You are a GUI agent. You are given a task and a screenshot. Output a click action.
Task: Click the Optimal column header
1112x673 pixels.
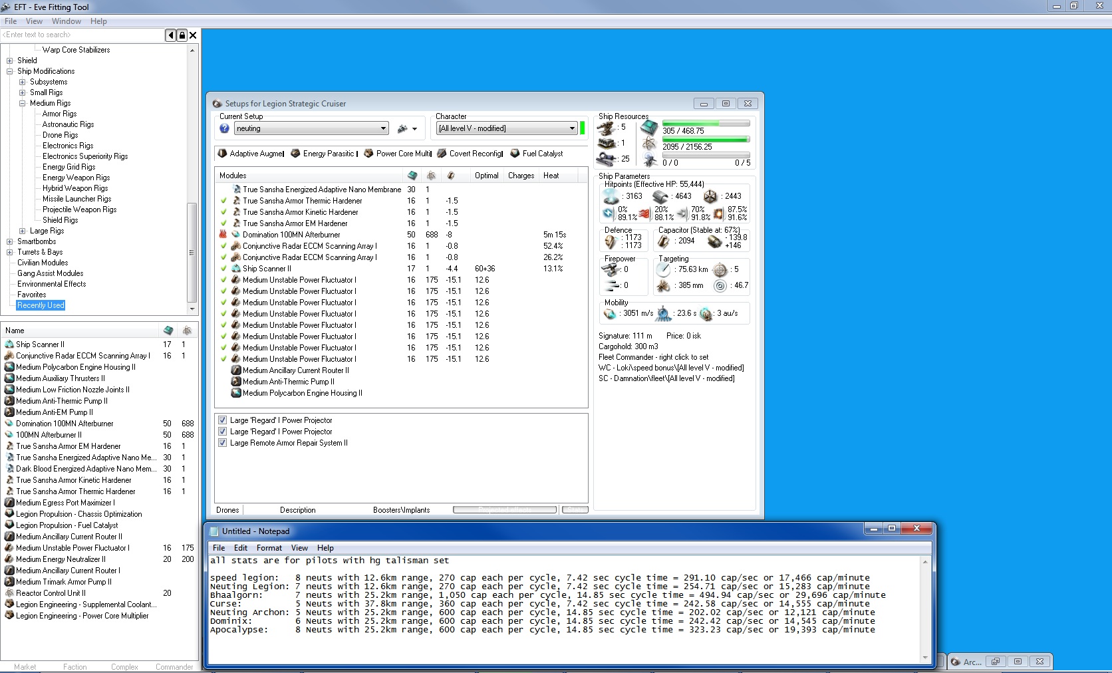click(x=486, y=176)
